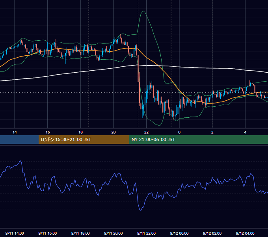Click the '9/11 18:00' indicator axis label
The height and width of the screenshot is (237, 268).
(x=80, y=233)
